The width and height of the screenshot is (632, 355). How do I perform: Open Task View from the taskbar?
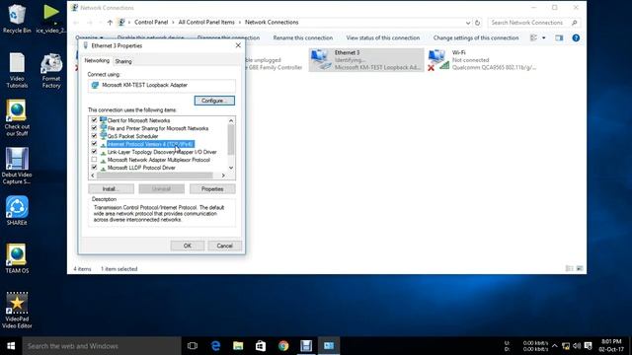[193, 346]
